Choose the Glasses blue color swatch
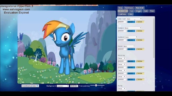 (131, 49)
